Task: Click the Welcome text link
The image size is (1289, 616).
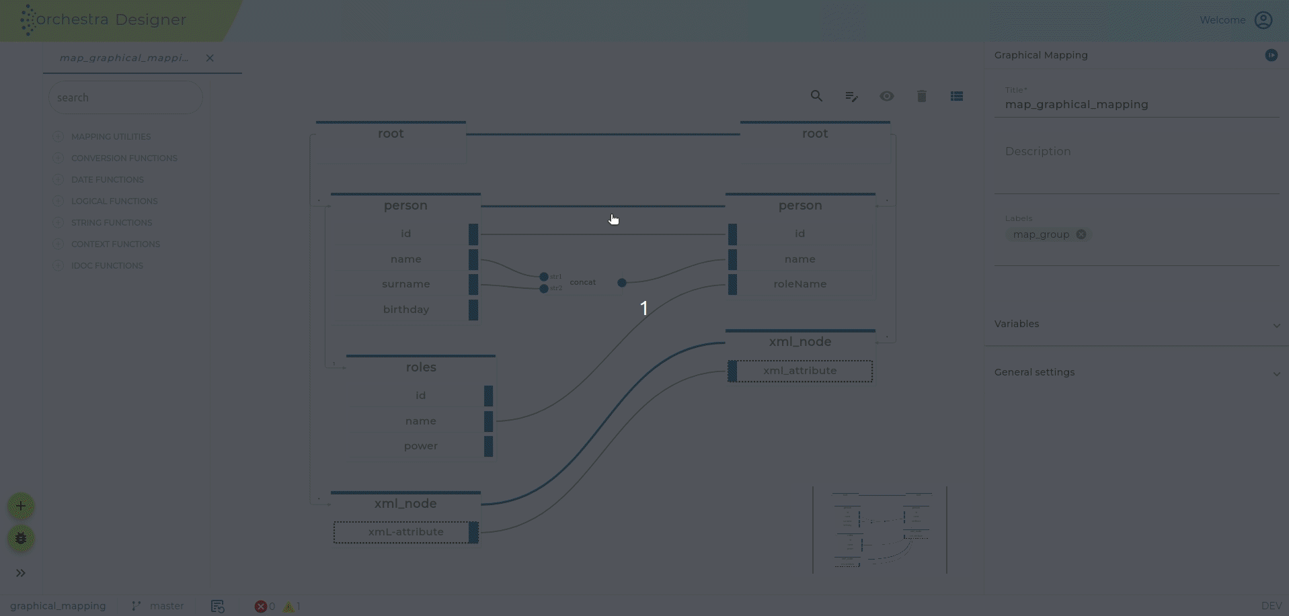Action: pos(1222,20)
